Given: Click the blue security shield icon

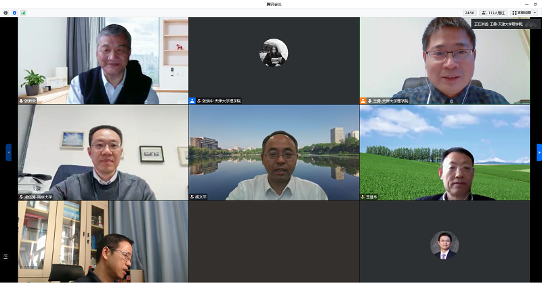Looking at the screenshot, I should click(14, 12).
